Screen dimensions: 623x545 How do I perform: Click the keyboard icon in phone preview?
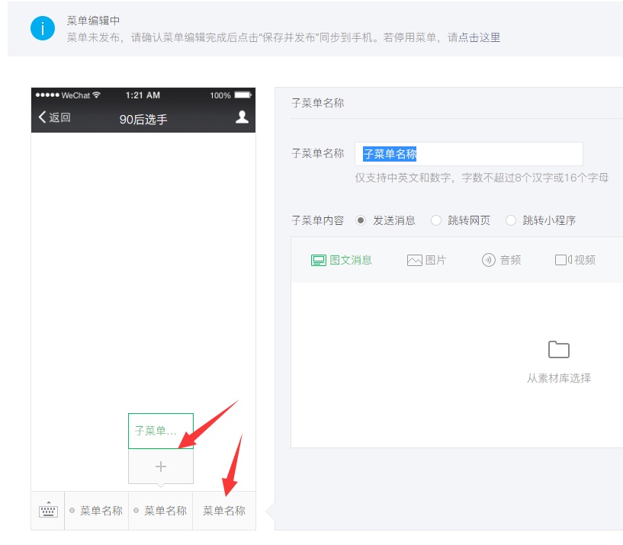click(47, 509)
